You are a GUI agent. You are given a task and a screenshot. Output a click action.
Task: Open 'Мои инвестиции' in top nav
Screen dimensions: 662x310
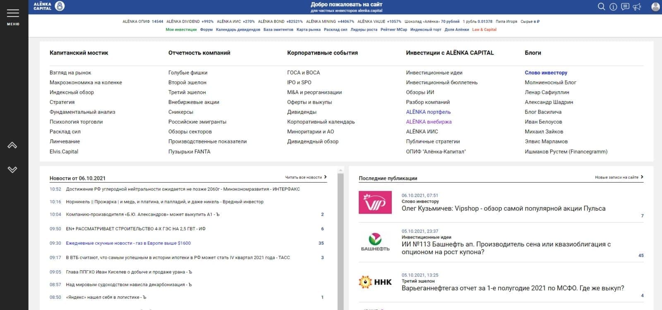click(181, 30)
